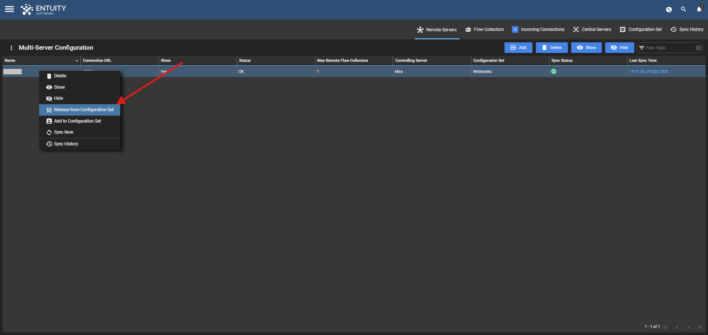Go to the last page
The height and width of the screenshot is (335, 708).
(700, 327)
